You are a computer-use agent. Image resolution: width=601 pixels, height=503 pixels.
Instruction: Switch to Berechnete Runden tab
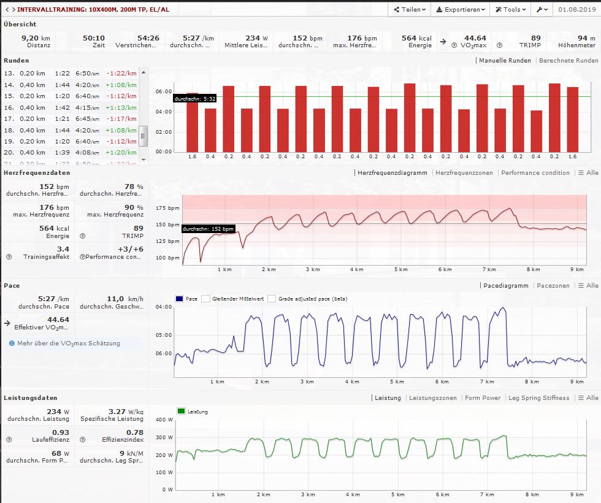point(568,61)
